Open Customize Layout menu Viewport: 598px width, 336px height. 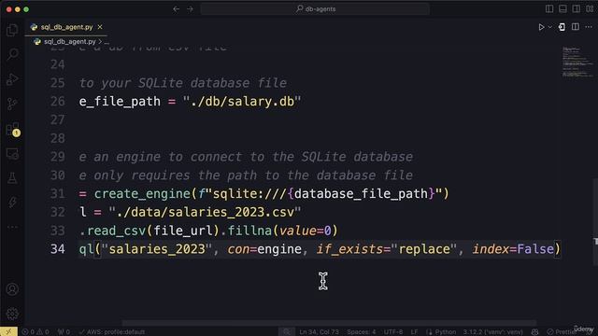[x=590, y=8]
